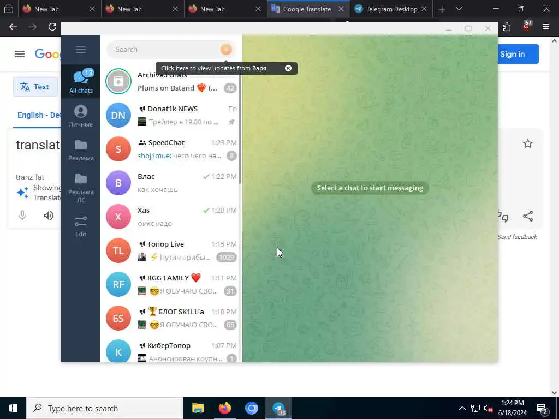Show hidden tray icons chevron

[x=462, y=408]
